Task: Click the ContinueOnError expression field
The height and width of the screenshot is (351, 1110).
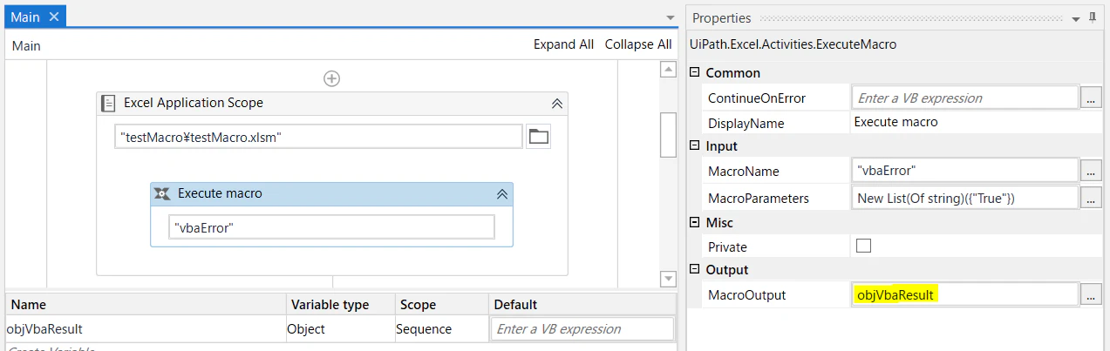Action: [x=964, y=98]
